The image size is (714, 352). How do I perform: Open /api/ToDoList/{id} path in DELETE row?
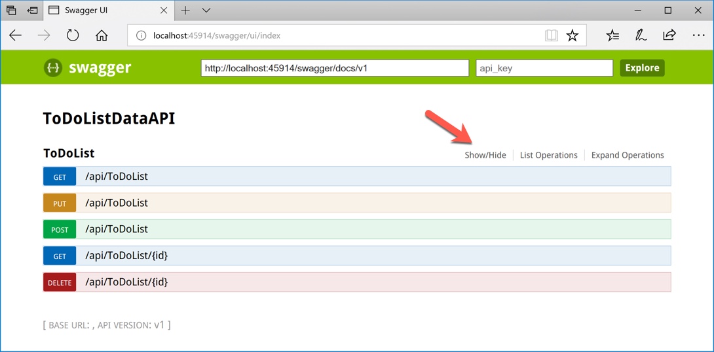tap(126, 282)
